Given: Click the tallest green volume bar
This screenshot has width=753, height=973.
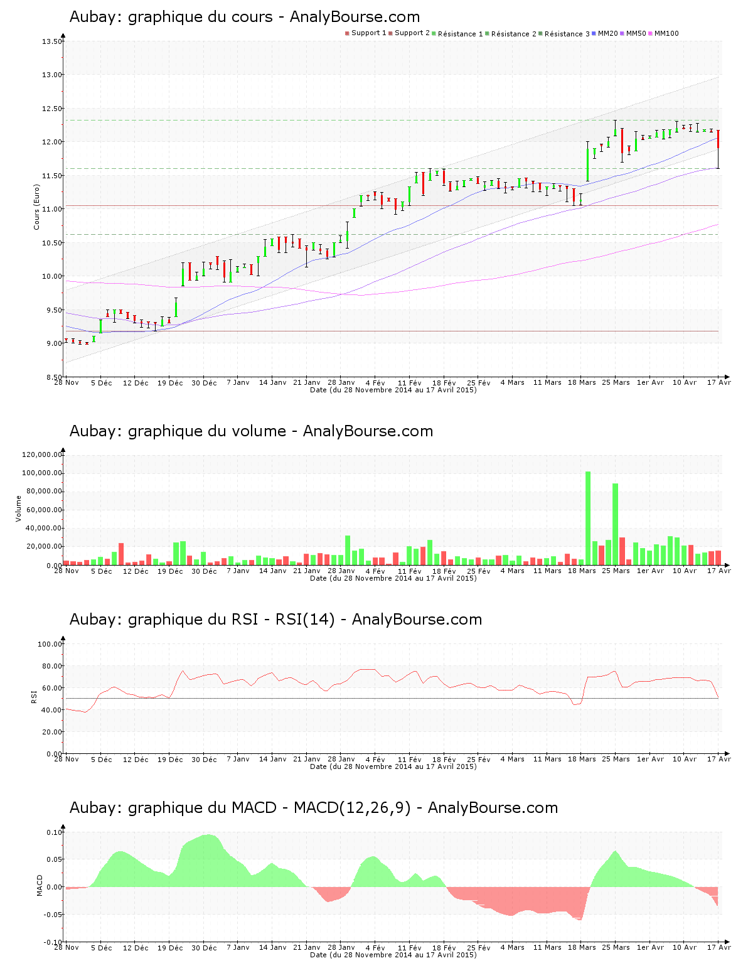Looking at the screenshot, I should point(588,518).
